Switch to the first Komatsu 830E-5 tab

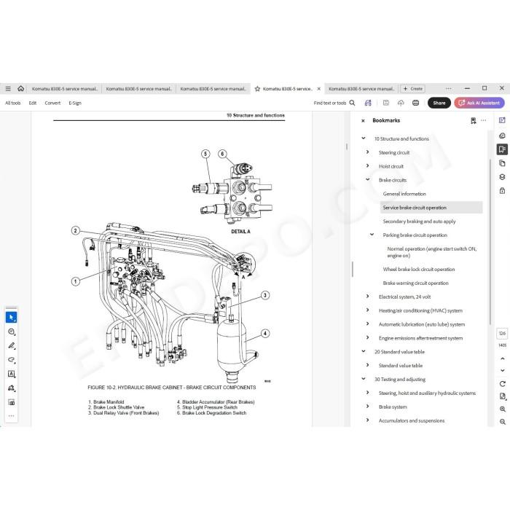(65, 89)
